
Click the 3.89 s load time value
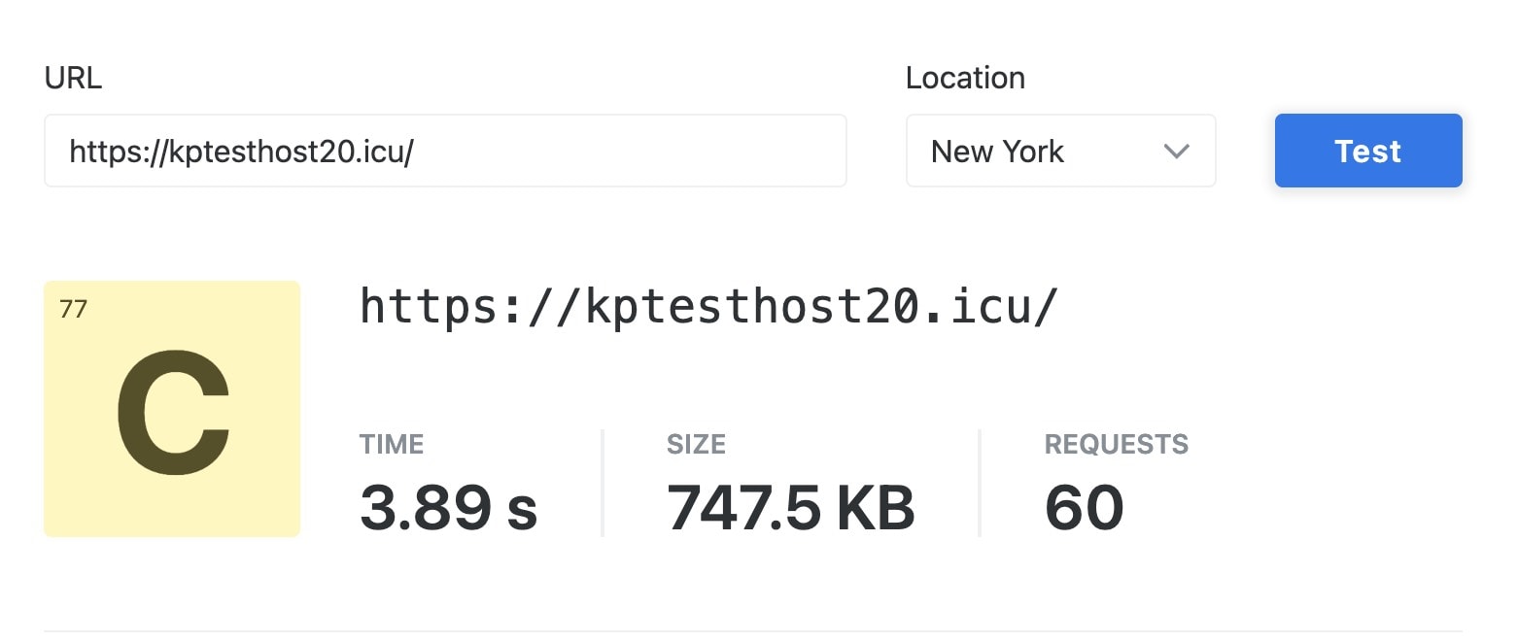click(448, 507)
